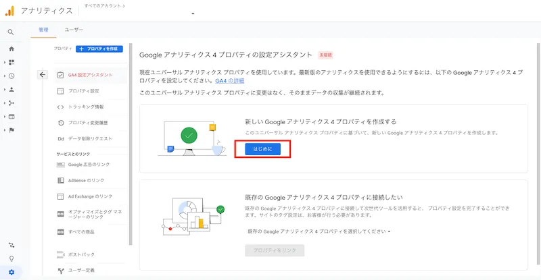Expand the realtime sidebar arrow
Screen dimensions: 541x280
(5, 76)
